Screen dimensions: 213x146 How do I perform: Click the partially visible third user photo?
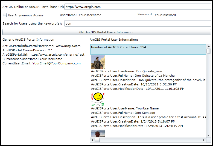98,133
